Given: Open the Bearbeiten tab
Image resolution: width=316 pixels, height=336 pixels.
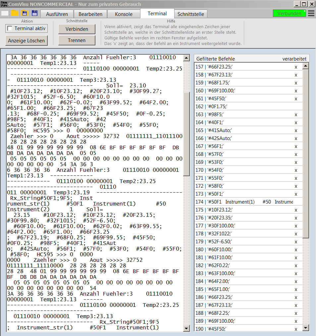Looking at the screenshot, I should pos(90,14).
